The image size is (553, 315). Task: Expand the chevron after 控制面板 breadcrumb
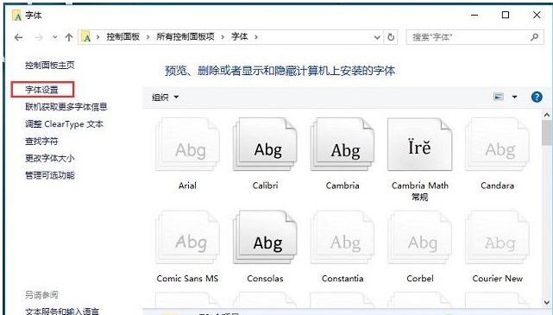pos(148,37)
